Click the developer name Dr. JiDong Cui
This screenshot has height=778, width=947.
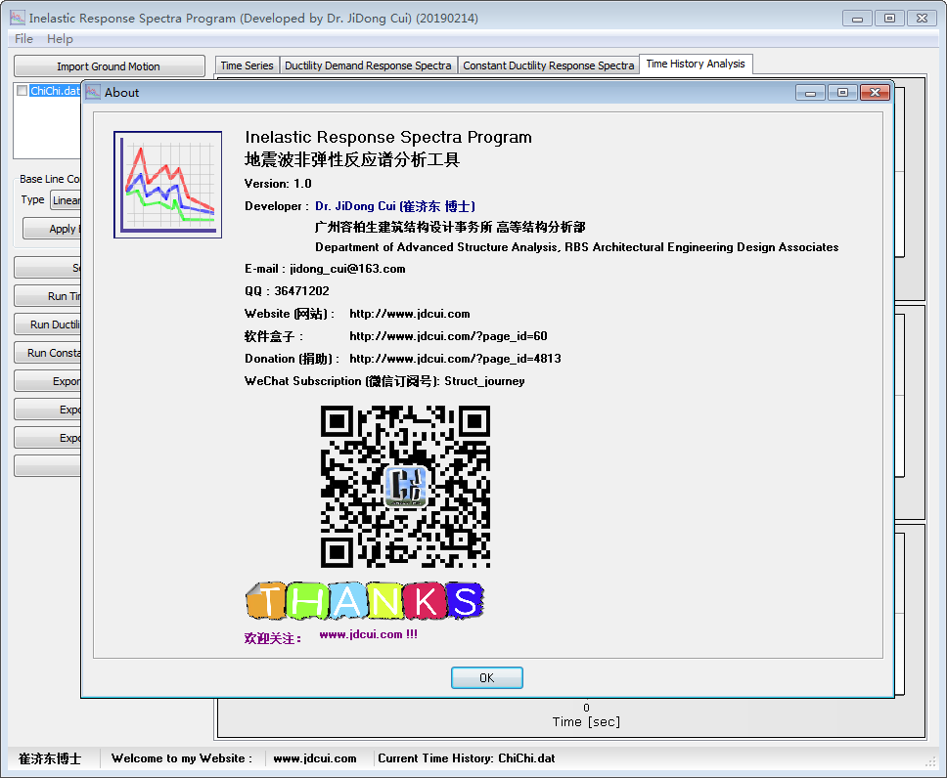click(395, 206)
